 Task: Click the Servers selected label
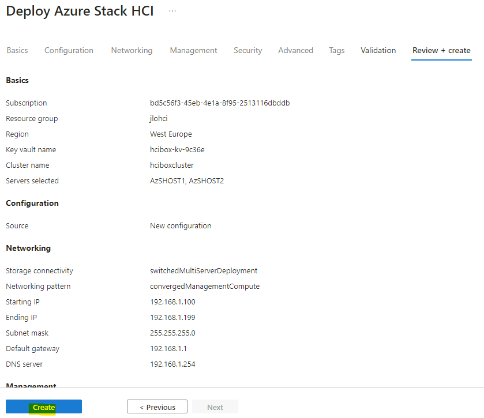click(x=32, y=181)
